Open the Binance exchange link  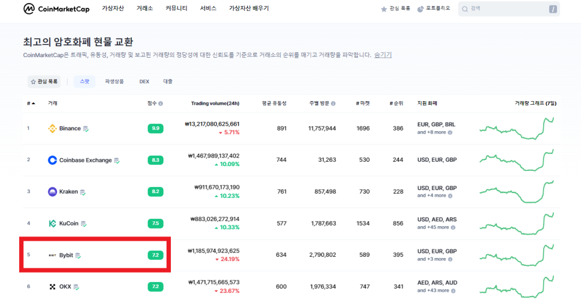[70, 129]
